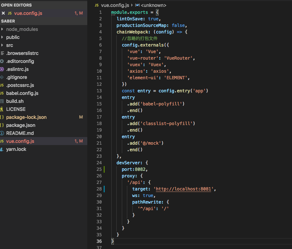Image resolution: width=292 pixels, height=249 pixels.
Task: Open the README.md file
Action: tap(20, 133)
